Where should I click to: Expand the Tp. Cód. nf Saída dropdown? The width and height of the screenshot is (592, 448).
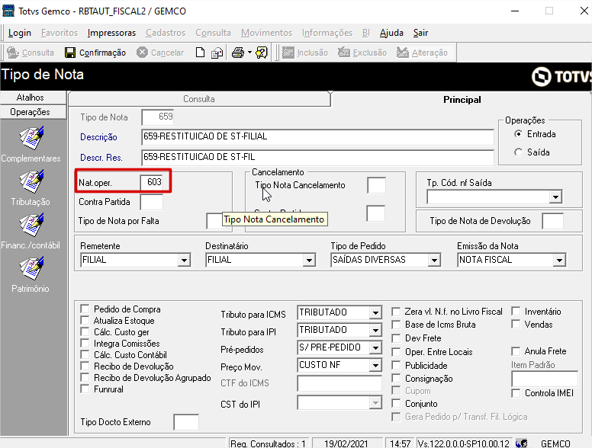(555, 197)
